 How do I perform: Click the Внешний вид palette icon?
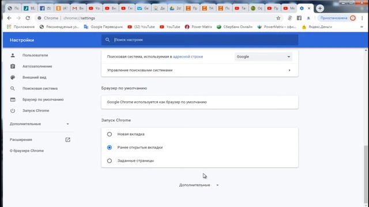coord(13,77)
